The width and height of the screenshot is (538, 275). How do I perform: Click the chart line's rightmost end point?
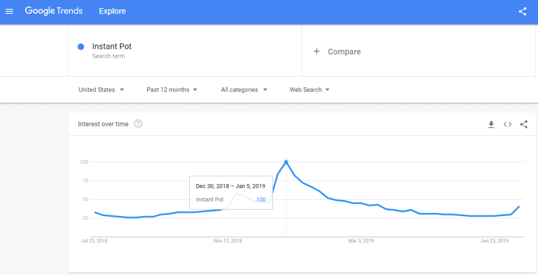tap(520, 206)
